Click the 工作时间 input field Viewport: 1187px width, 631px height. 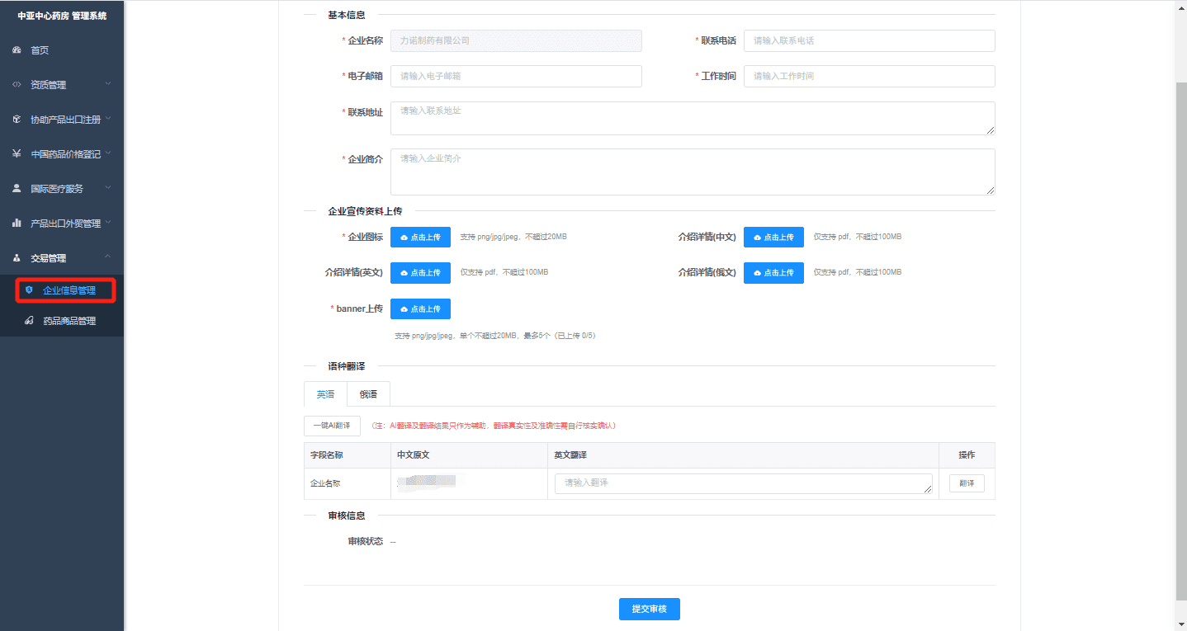coord(869,76)
